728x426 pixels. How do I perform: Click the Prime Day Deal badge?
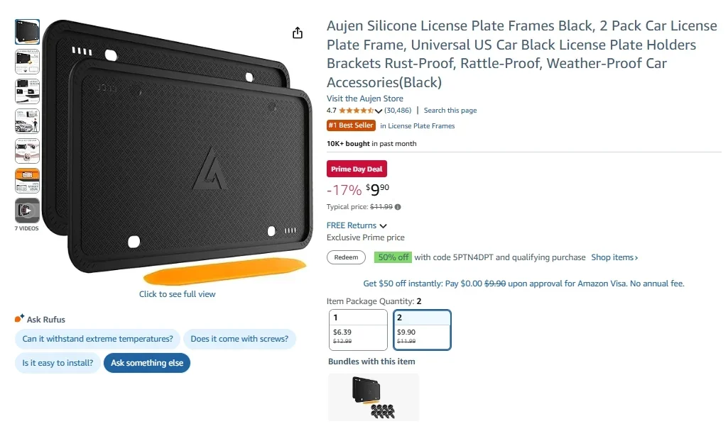pos(357,169)
